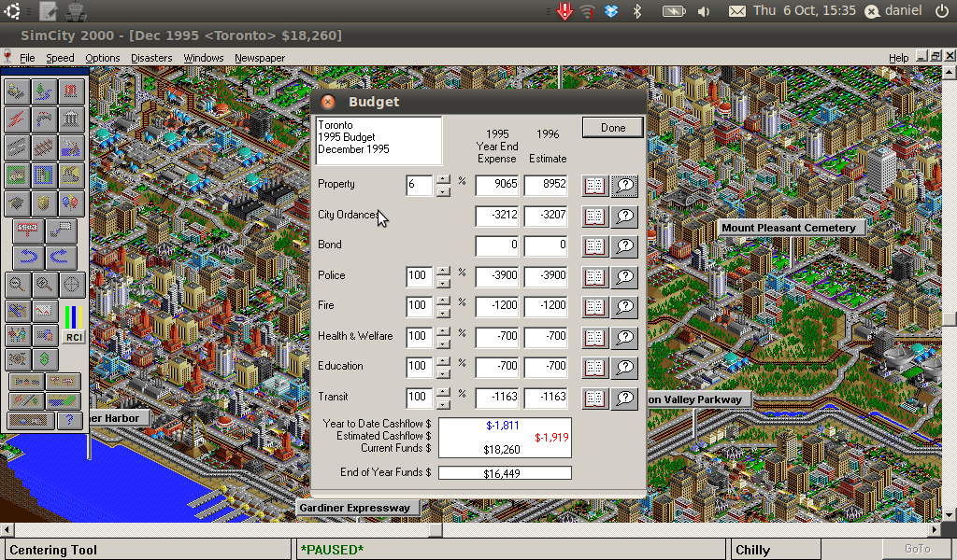
Task: Decrease Fire funding with down arrow
Action: [444, 313]
